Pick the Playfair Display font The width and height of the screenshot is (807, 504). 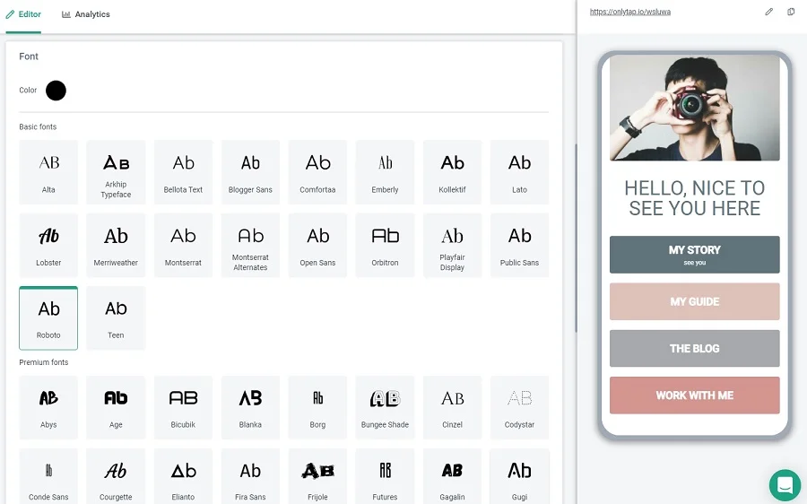tap(452, 244)
